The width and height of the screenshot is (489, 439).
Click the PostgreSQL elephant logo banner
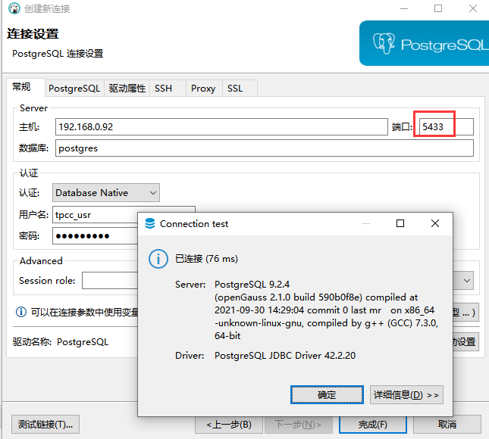tap(424, 43)
